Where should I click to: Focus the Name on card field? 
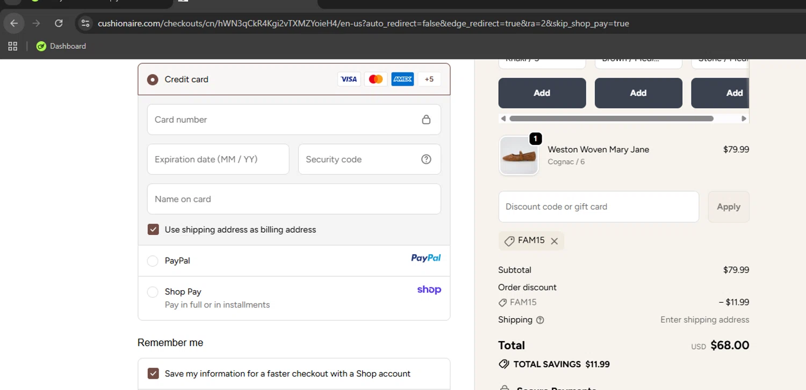(x=294, y=199)
